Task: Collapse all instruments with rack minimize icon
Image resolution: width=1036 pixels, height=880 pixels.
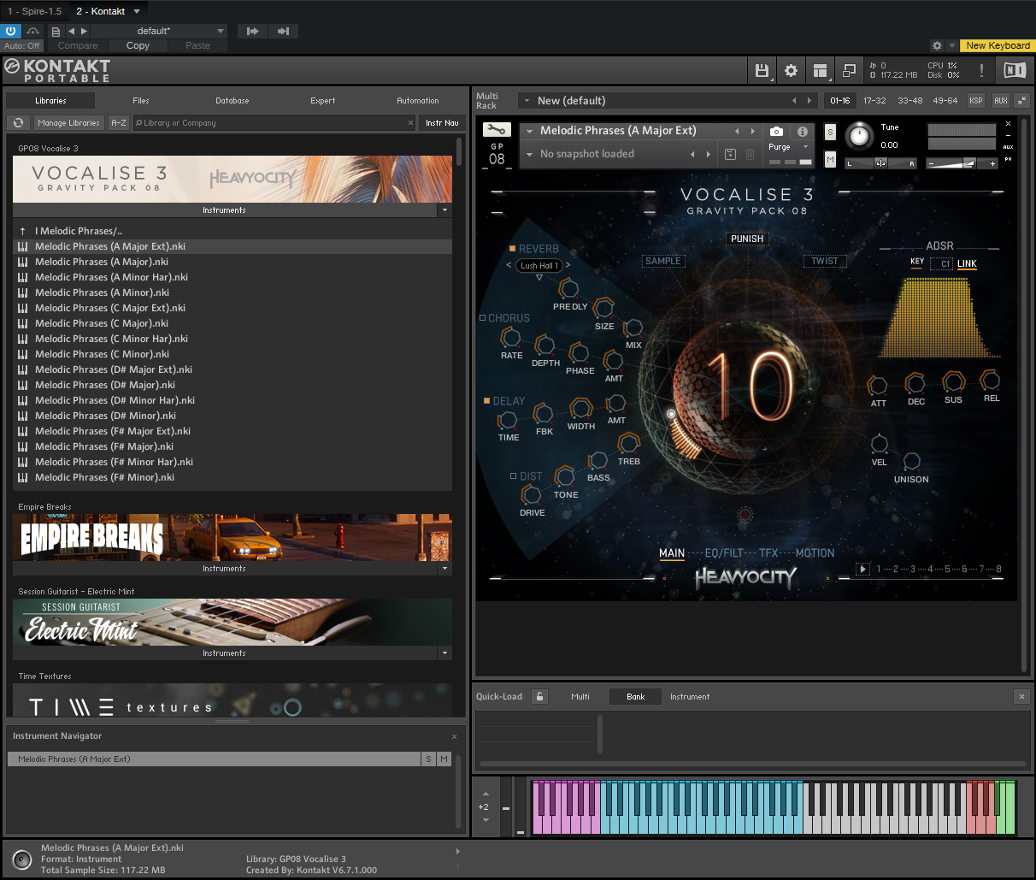Action: (x=1024, y=101)
